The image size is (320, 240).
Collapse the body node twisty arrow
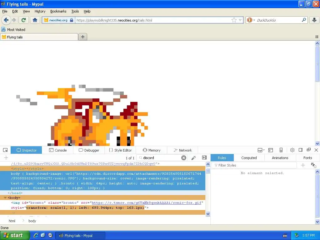5,197
